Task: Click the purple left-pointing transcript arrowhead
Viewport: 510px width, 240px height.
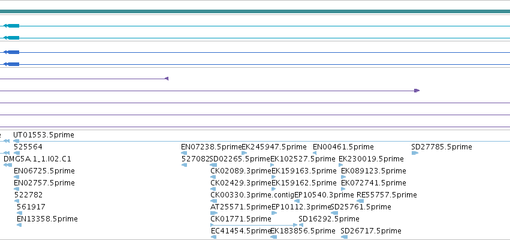Action: 167,79
